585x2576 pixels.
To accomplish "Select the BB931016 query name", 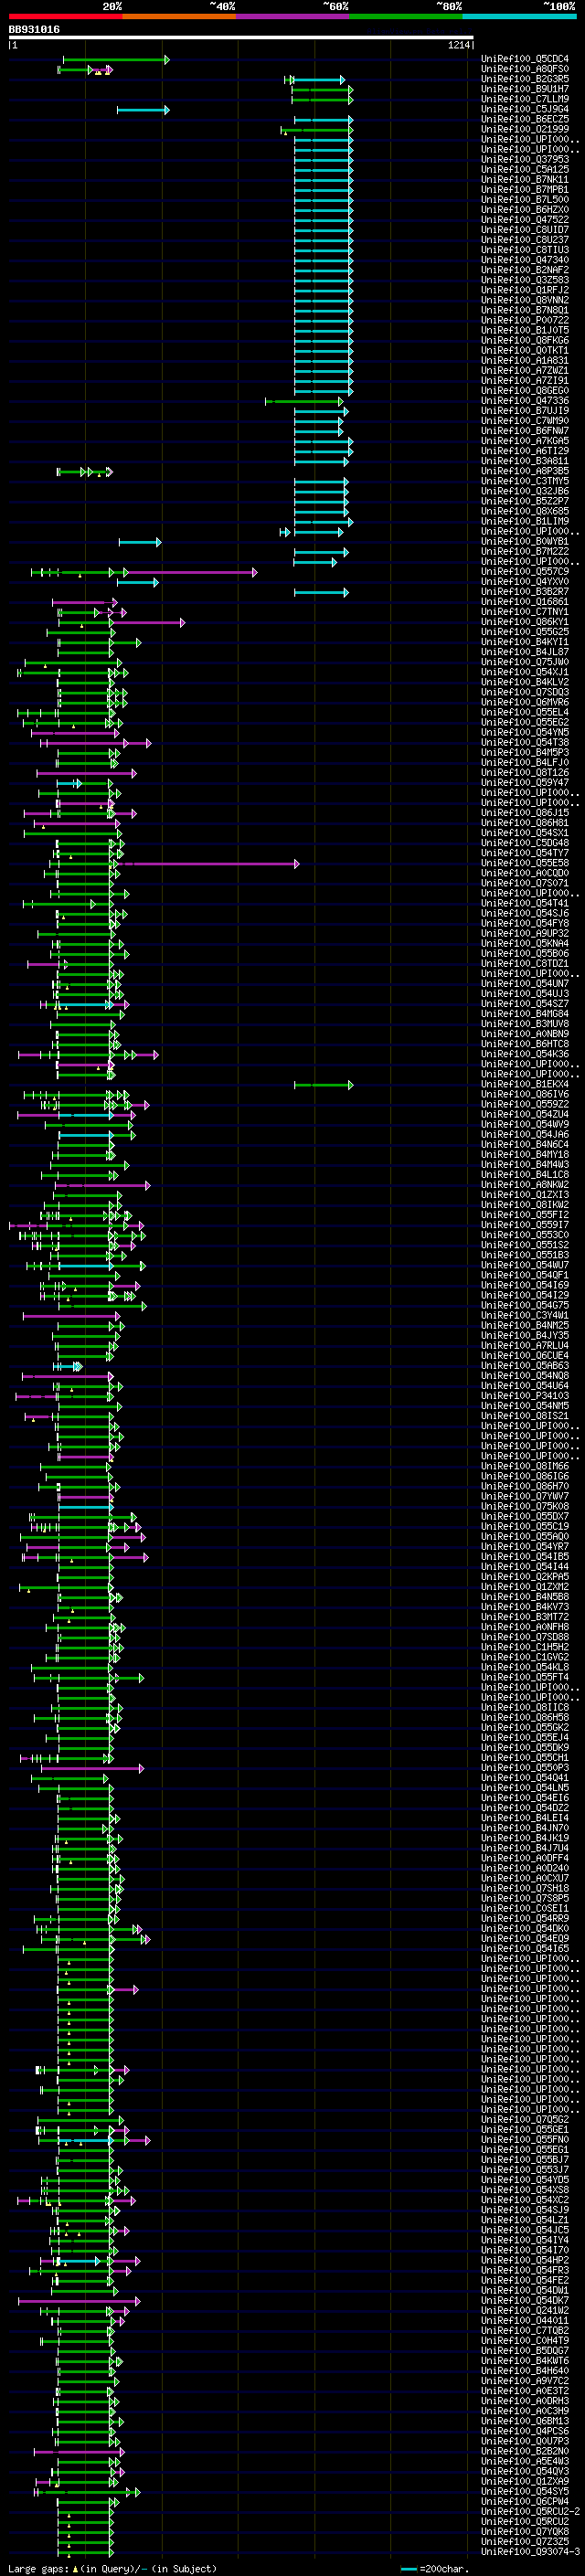I will coord(34,29).
